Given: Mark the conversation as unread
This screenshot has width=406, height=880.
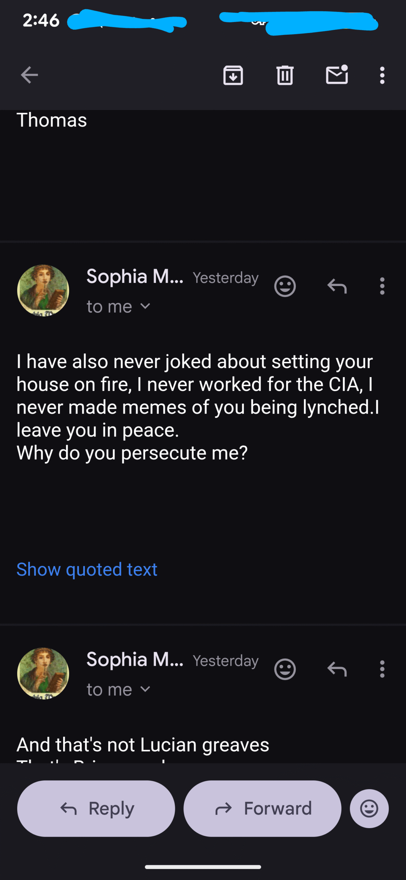Looking at the screenshot, I should click(x=337, y=75).
